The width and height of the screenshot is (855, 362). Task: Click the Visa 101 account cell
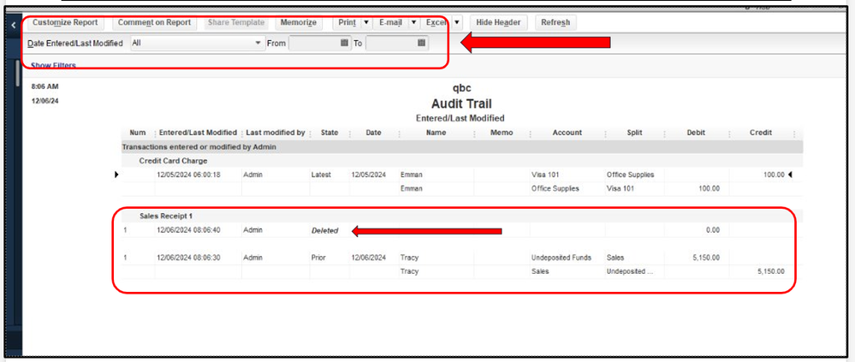(545, 175)
